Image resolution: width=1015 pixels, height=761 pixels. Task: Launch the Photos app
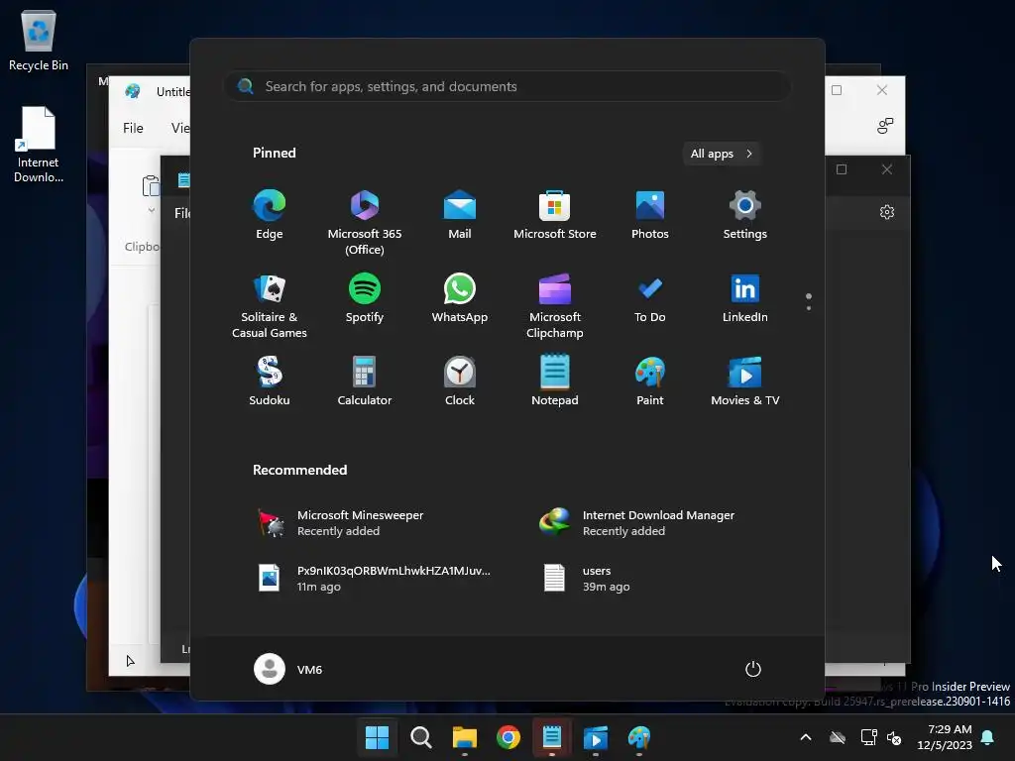coord(650,215)
